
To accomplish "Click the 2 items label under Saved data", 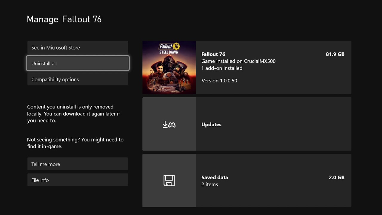I will pyautogui.click(x=210, y=185).
